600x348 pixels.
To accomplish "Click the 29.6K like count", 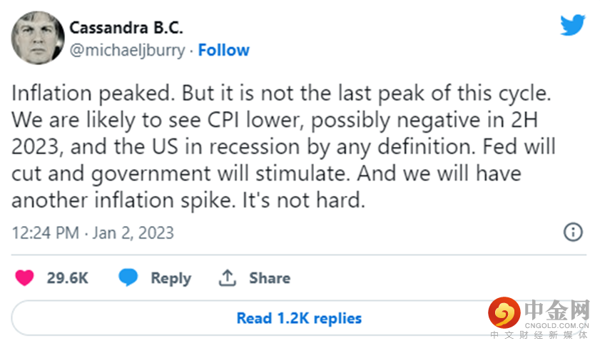I will (x=68, y=278).
